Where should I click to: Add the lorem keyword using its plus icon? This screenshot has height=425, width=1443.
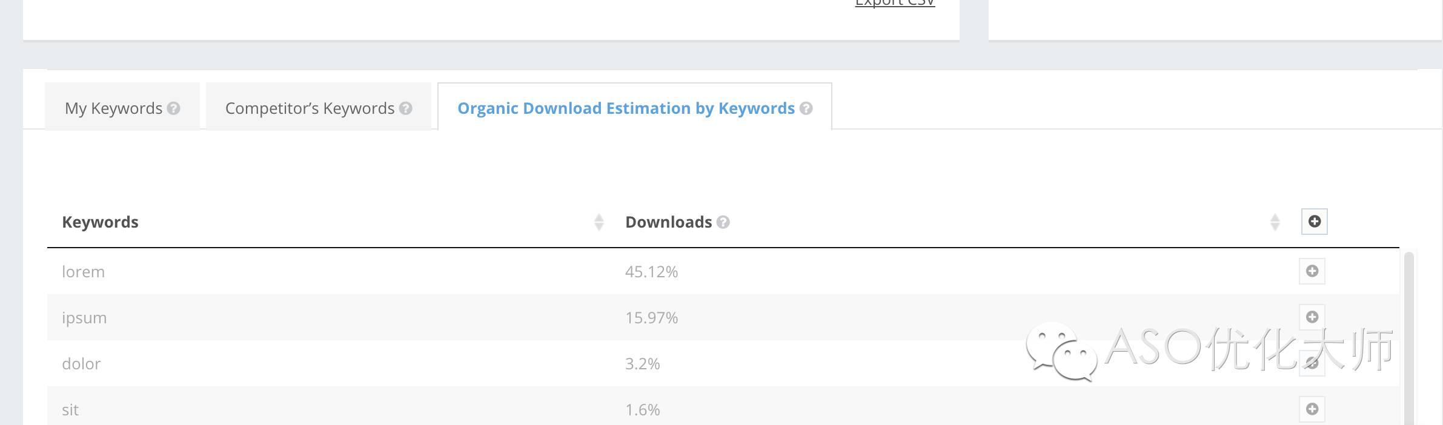click(1312, 271)
